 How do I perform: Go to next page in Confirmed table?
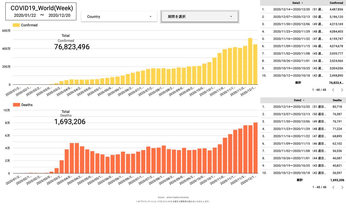(342, 90)
